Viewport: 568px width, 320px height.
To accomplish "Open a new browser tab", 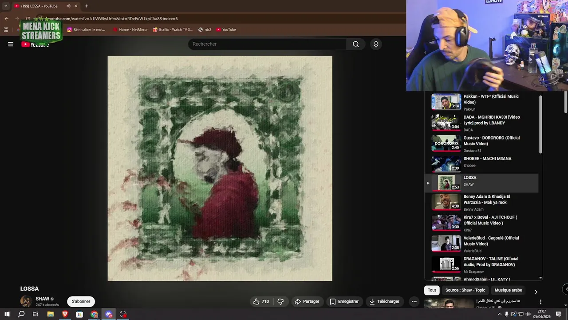I will pyautogui.click(x=86, y=6).
